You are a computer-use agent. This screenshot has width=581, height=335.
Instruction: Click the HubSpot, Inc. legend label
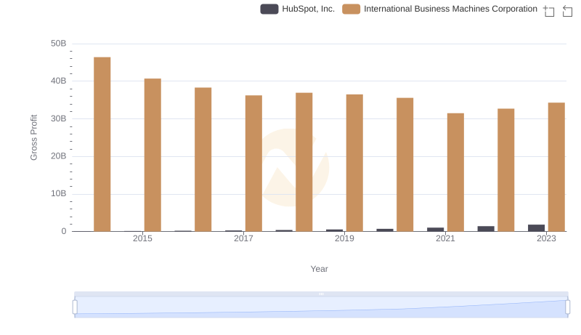tap(308, 9)
